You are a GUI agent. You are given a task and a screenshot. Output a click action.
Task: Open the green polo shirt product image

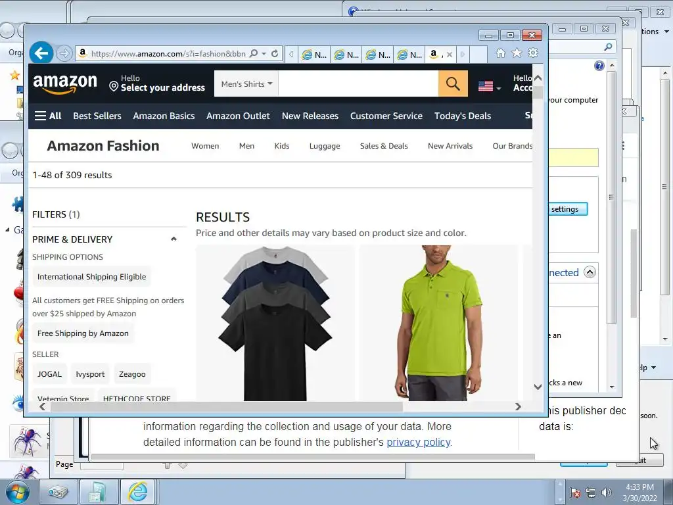(x=438, y=323)
